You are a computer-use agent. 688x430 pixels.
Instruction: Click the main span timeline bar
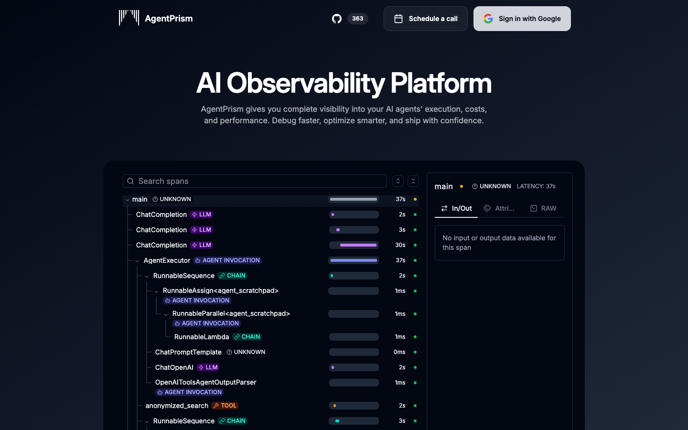[x=354, y=199]
